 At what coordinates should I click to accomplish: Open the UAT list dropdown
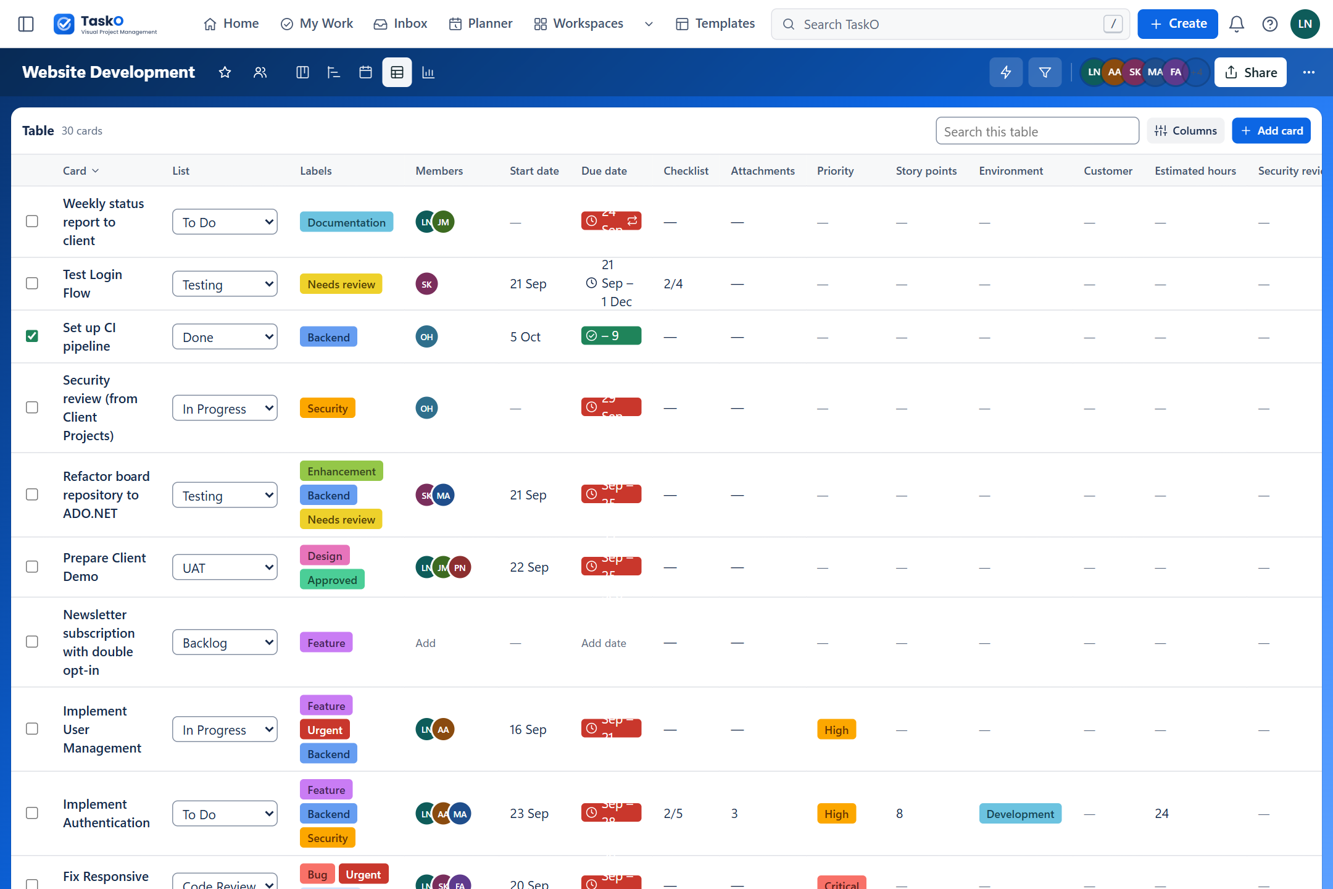pyautogui.click(x=225, y=567)
